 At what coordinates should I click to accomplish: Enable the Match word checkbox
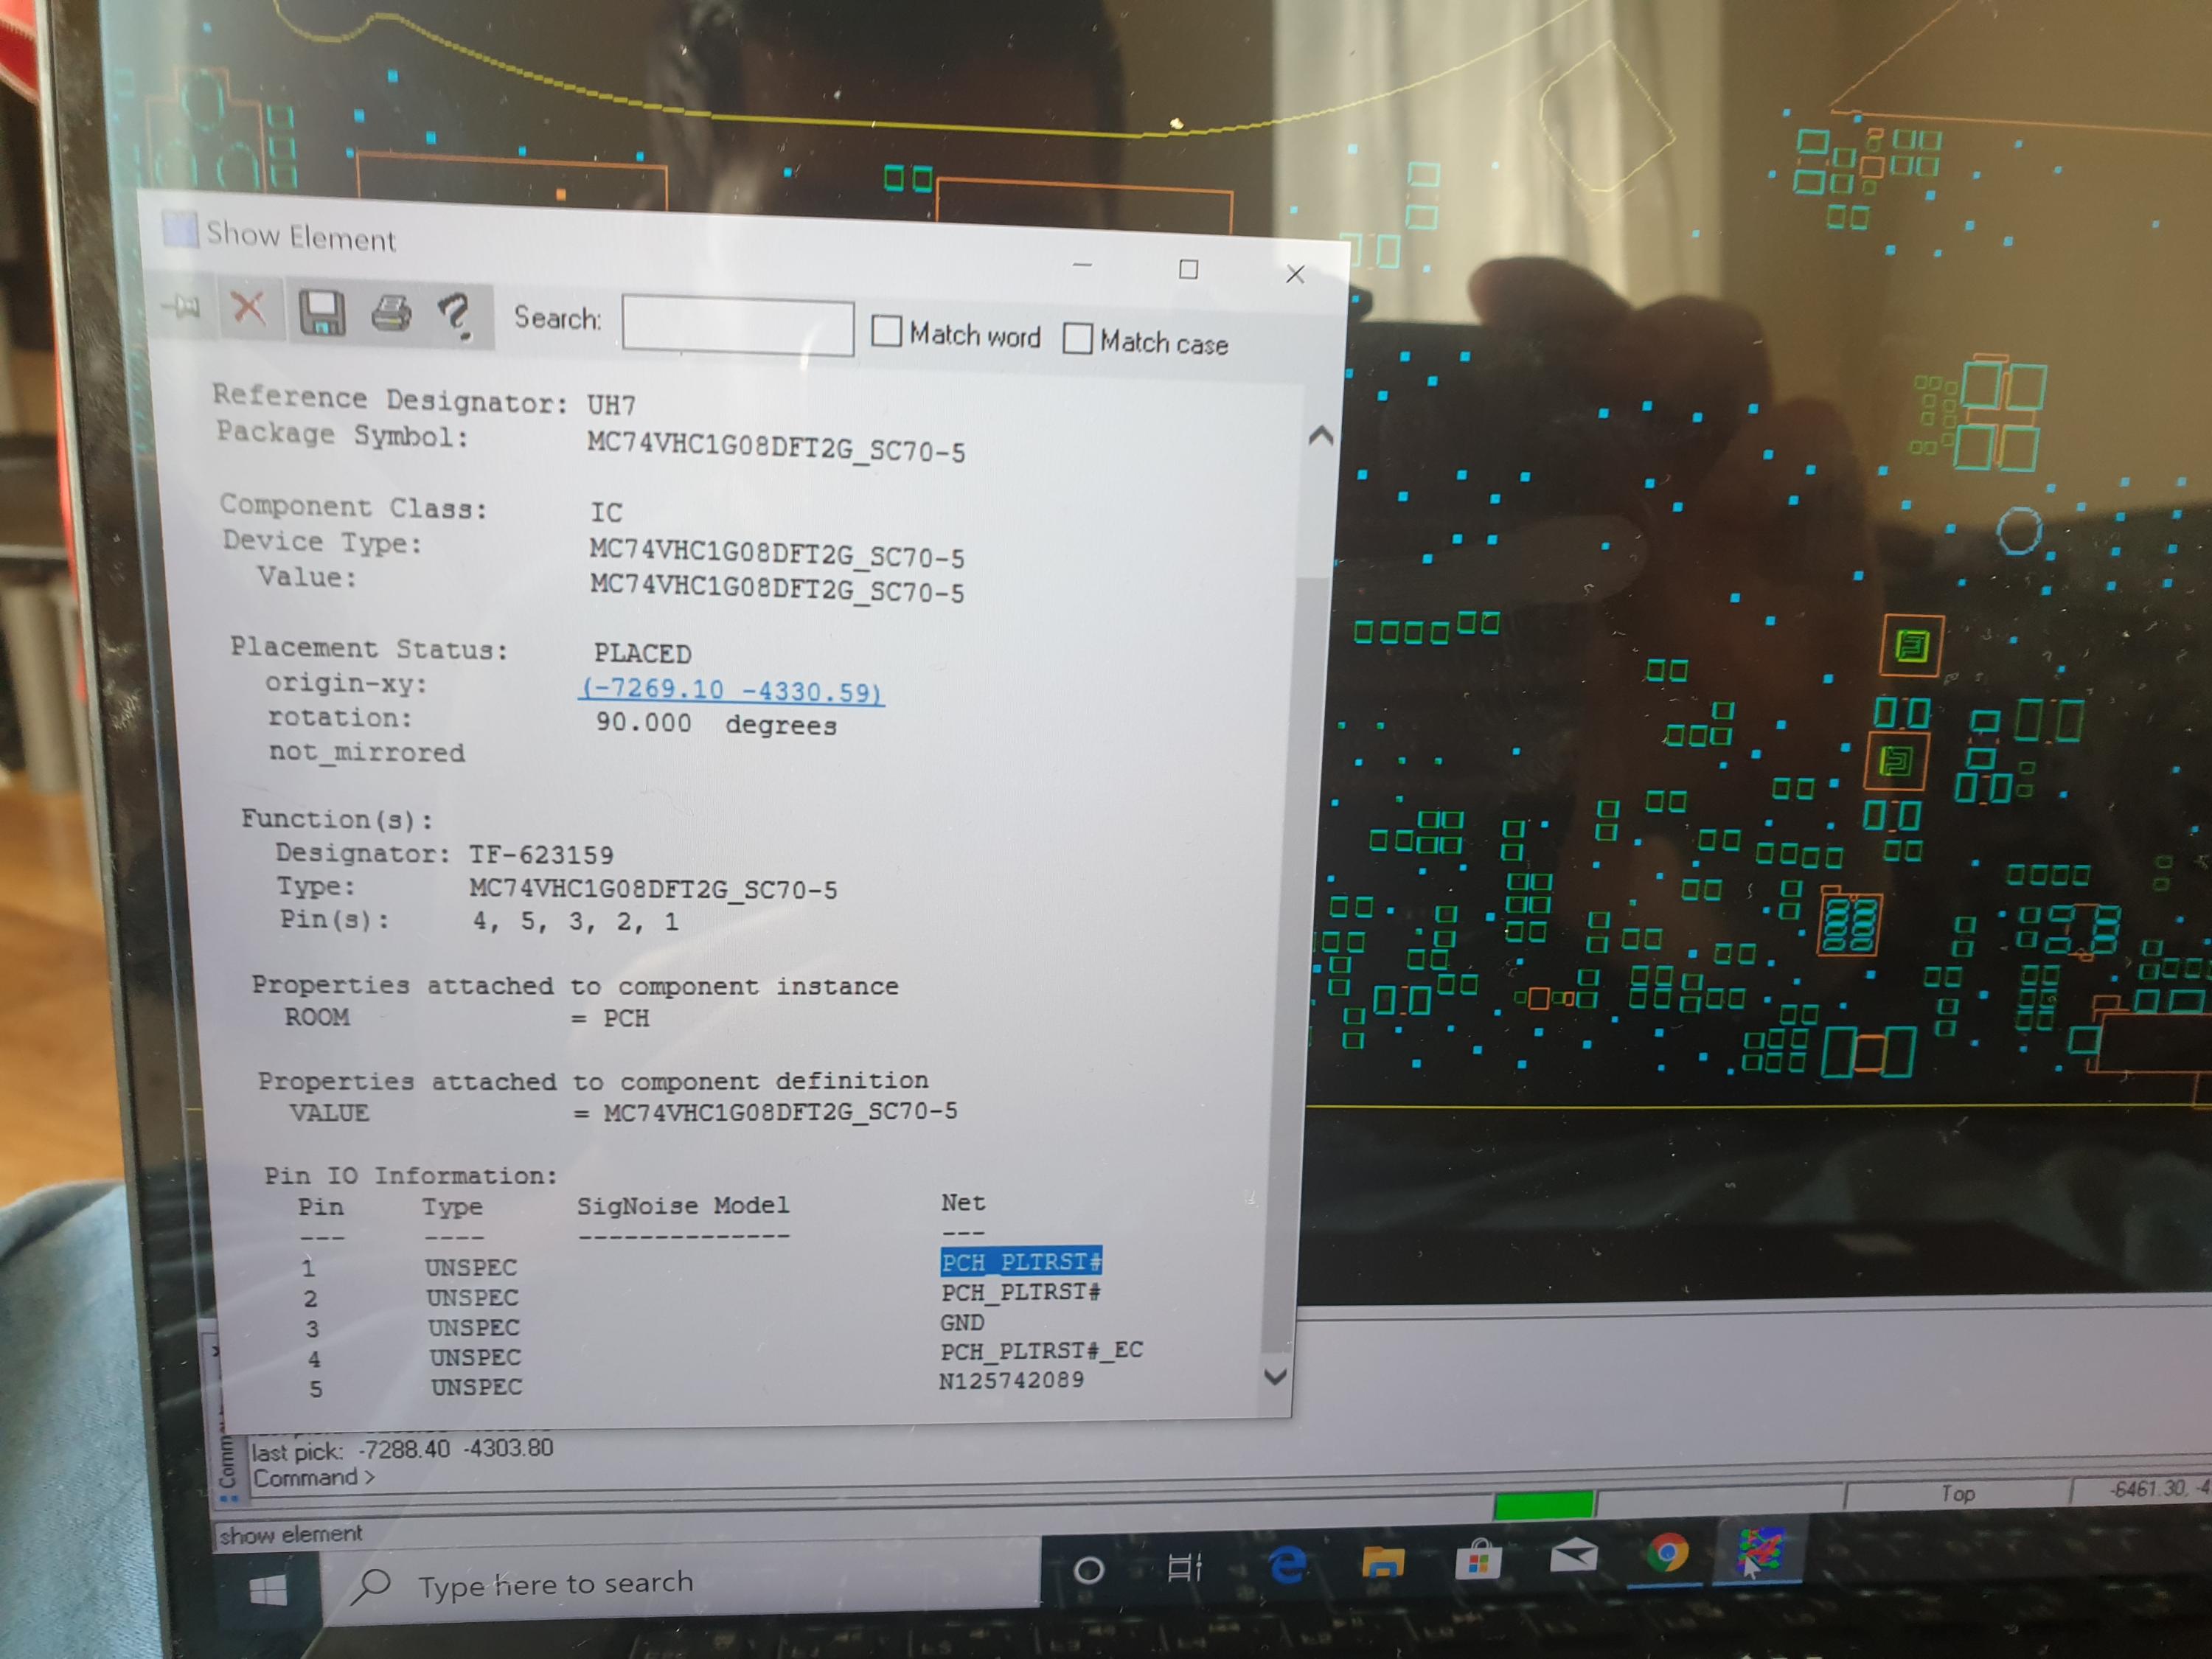[x=886, y=331]
